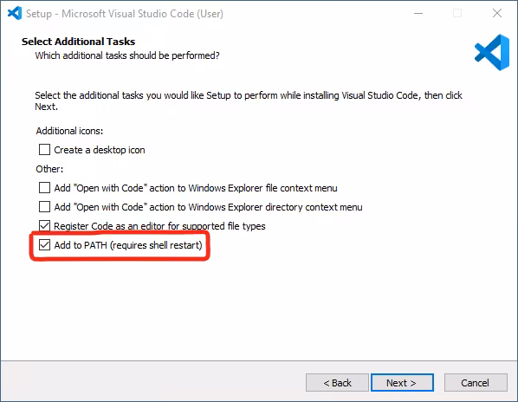
Task: Click the file context menu option label
Action: coord(196,188)
